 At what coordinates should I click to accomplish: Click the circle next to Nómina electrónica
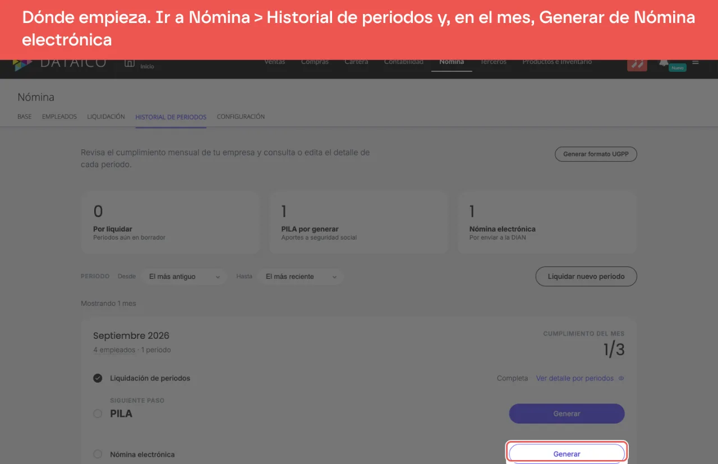(x=98, y=454)
